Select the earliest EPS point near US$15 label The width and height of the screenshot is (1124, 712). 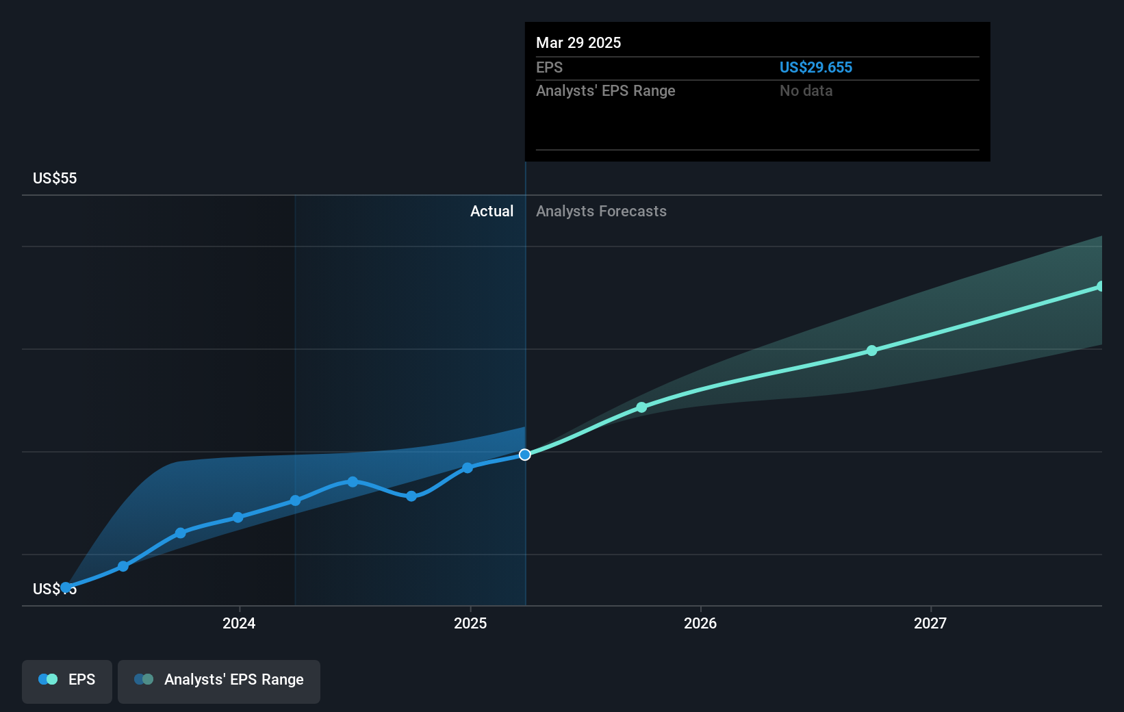point(66,587)
